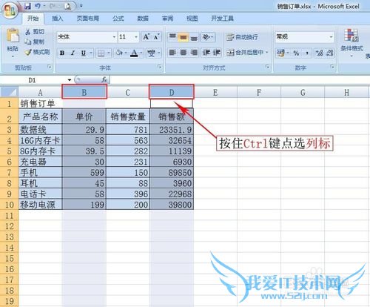Toggle italic formatting
Screen dimensions: 370x307
[73, 53]
